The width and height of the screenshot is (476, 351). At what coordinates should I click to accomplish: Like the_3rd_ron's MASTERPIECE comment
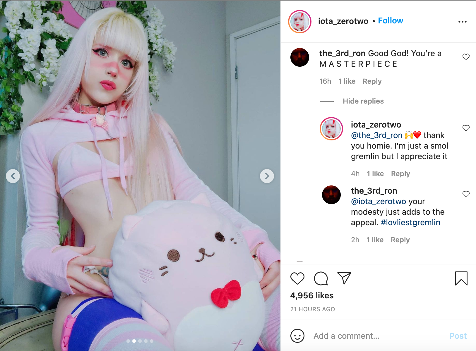(466, 57)
